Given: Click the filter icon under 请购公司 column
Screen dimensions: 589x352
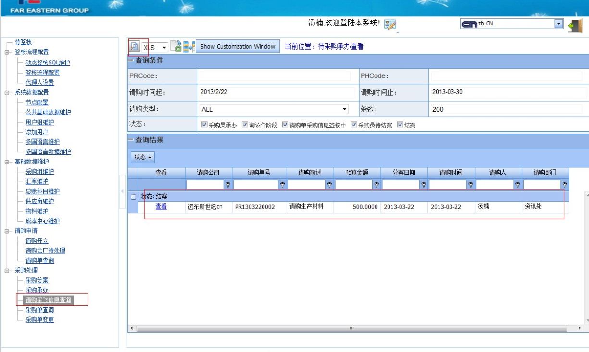Looking at the screenshot, I should click(228, 184).
